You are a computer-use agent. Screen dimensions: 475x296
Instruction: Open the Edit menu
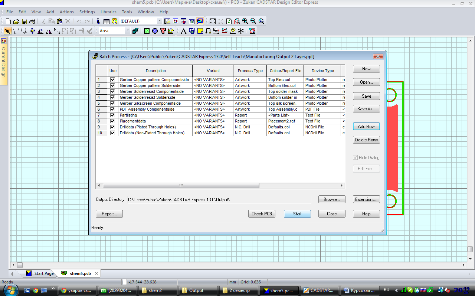coord(22,12)
